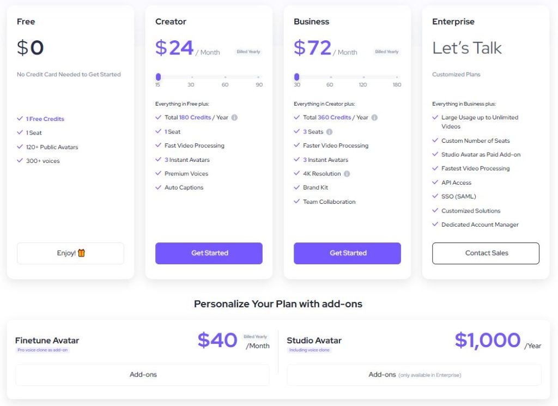The height and width of the screenshot is (406, 558).
Task: Open the info tooltip beside 360 Credits
Action: coord(375,117)
